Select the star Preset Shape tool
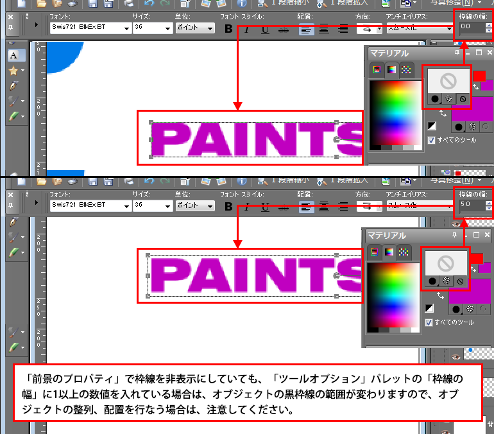Viewport: 494px width, 434px height. 13,71
